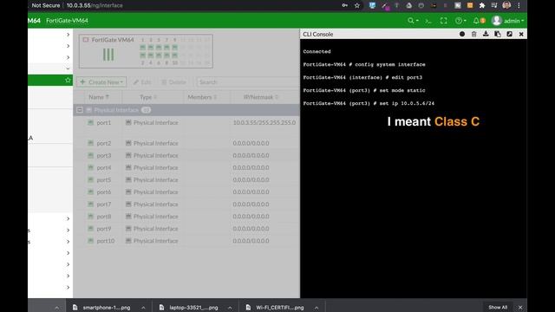Open the FortiGate search dropdown

click(413, 21)
